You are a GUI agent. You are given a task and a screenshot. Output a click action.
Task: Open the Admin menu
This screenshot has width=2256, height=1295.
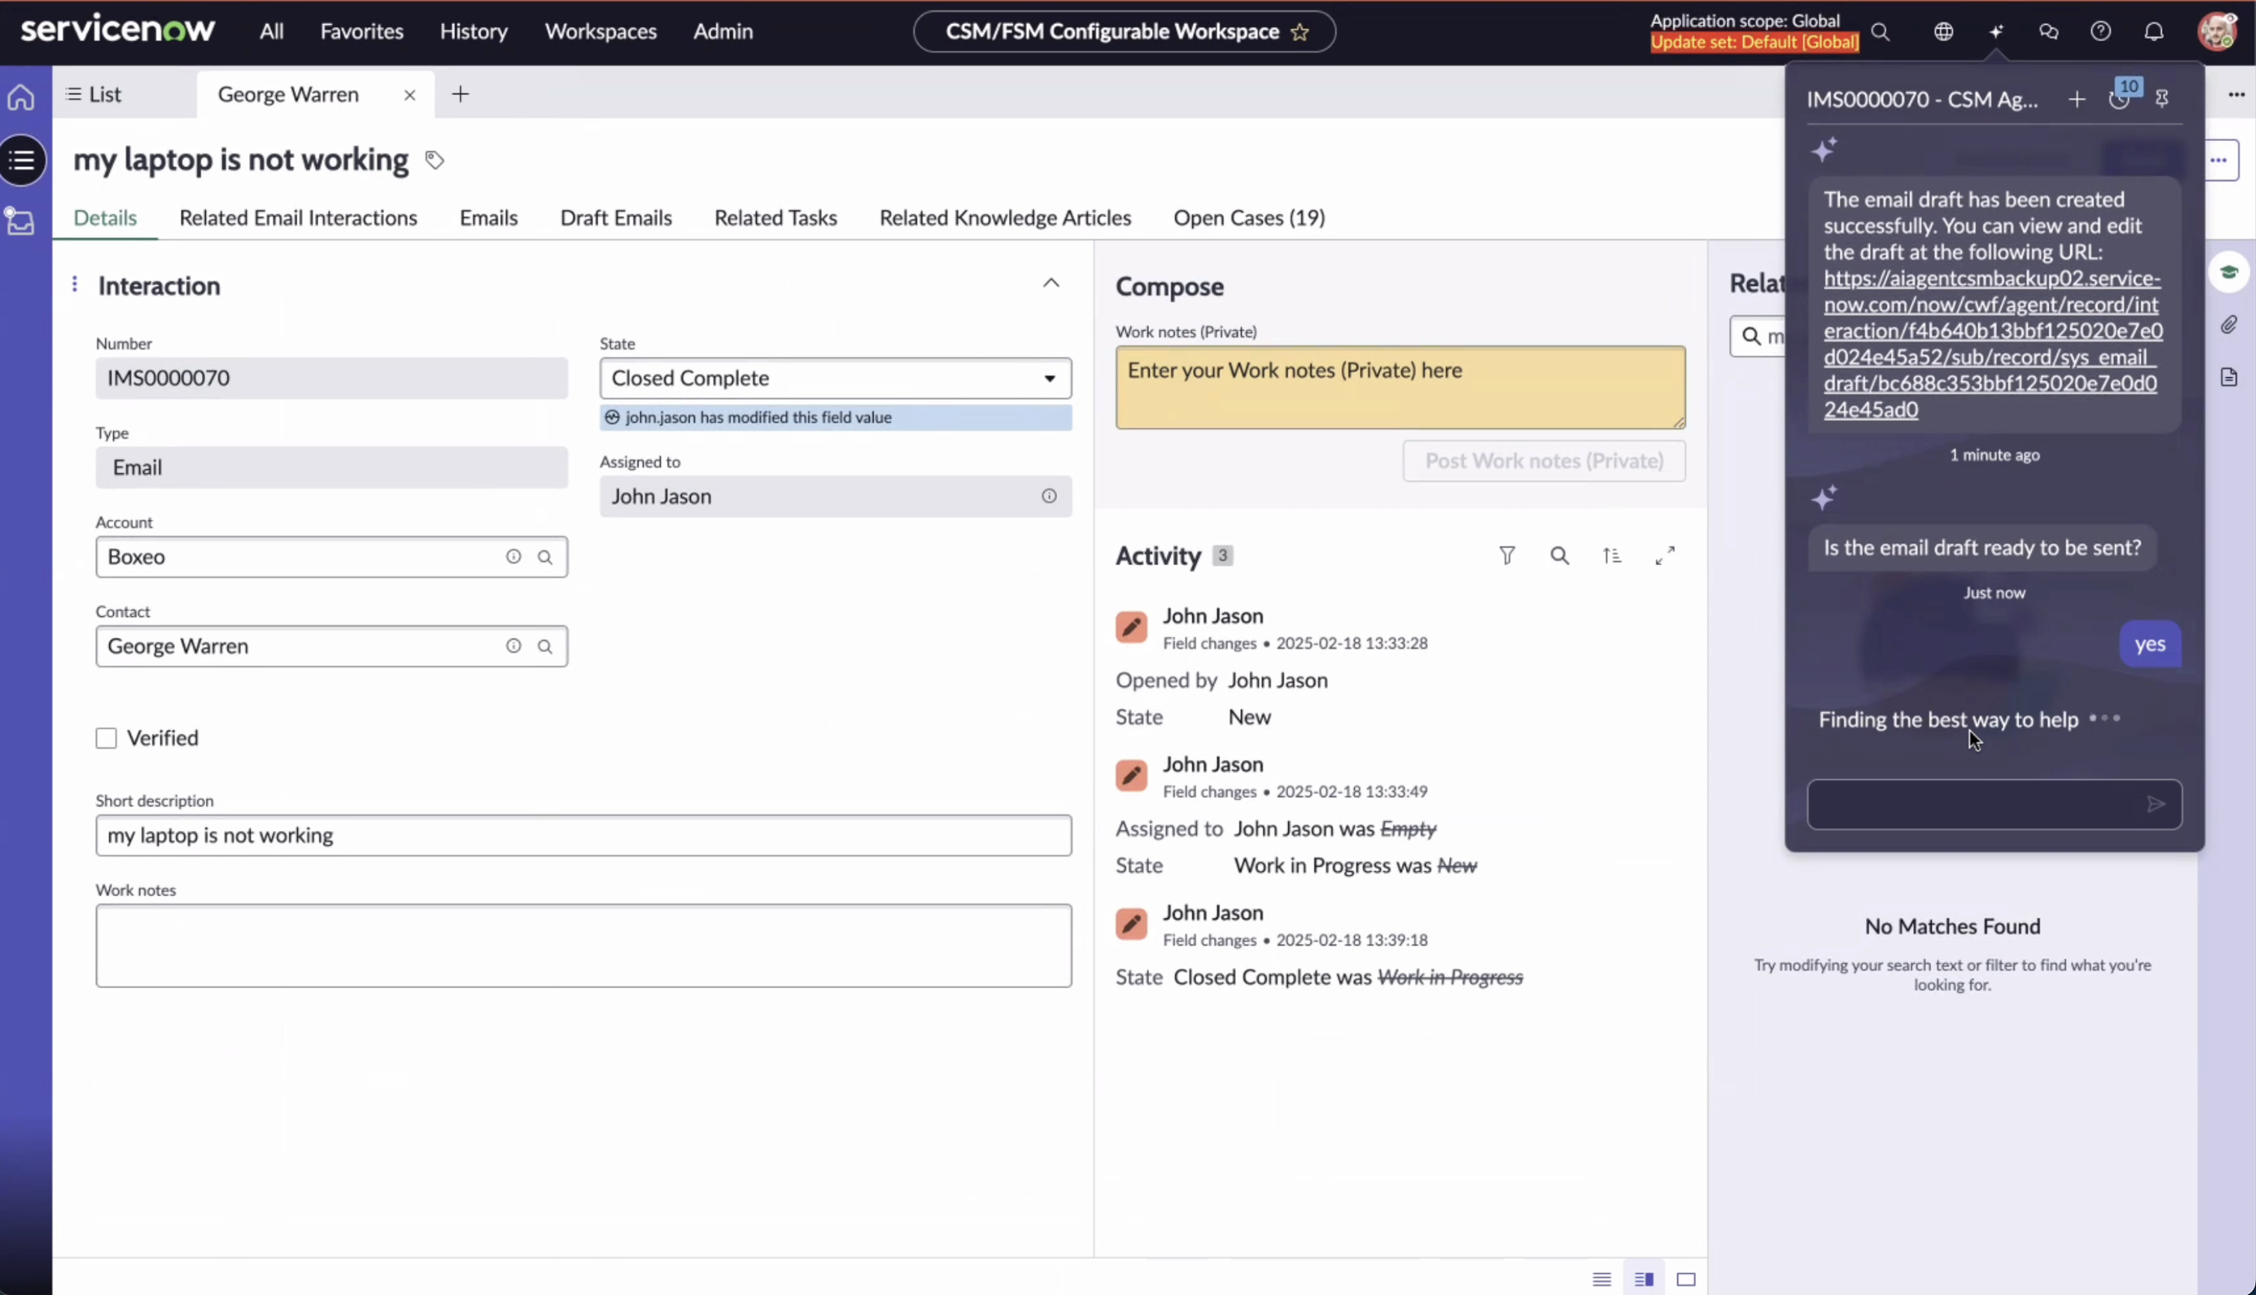723,32
